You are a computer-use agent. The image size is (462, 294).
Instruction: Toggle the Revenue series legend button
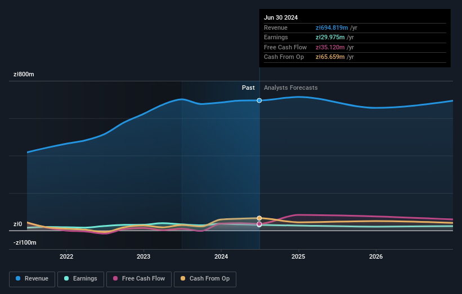(x=32, y=279)
